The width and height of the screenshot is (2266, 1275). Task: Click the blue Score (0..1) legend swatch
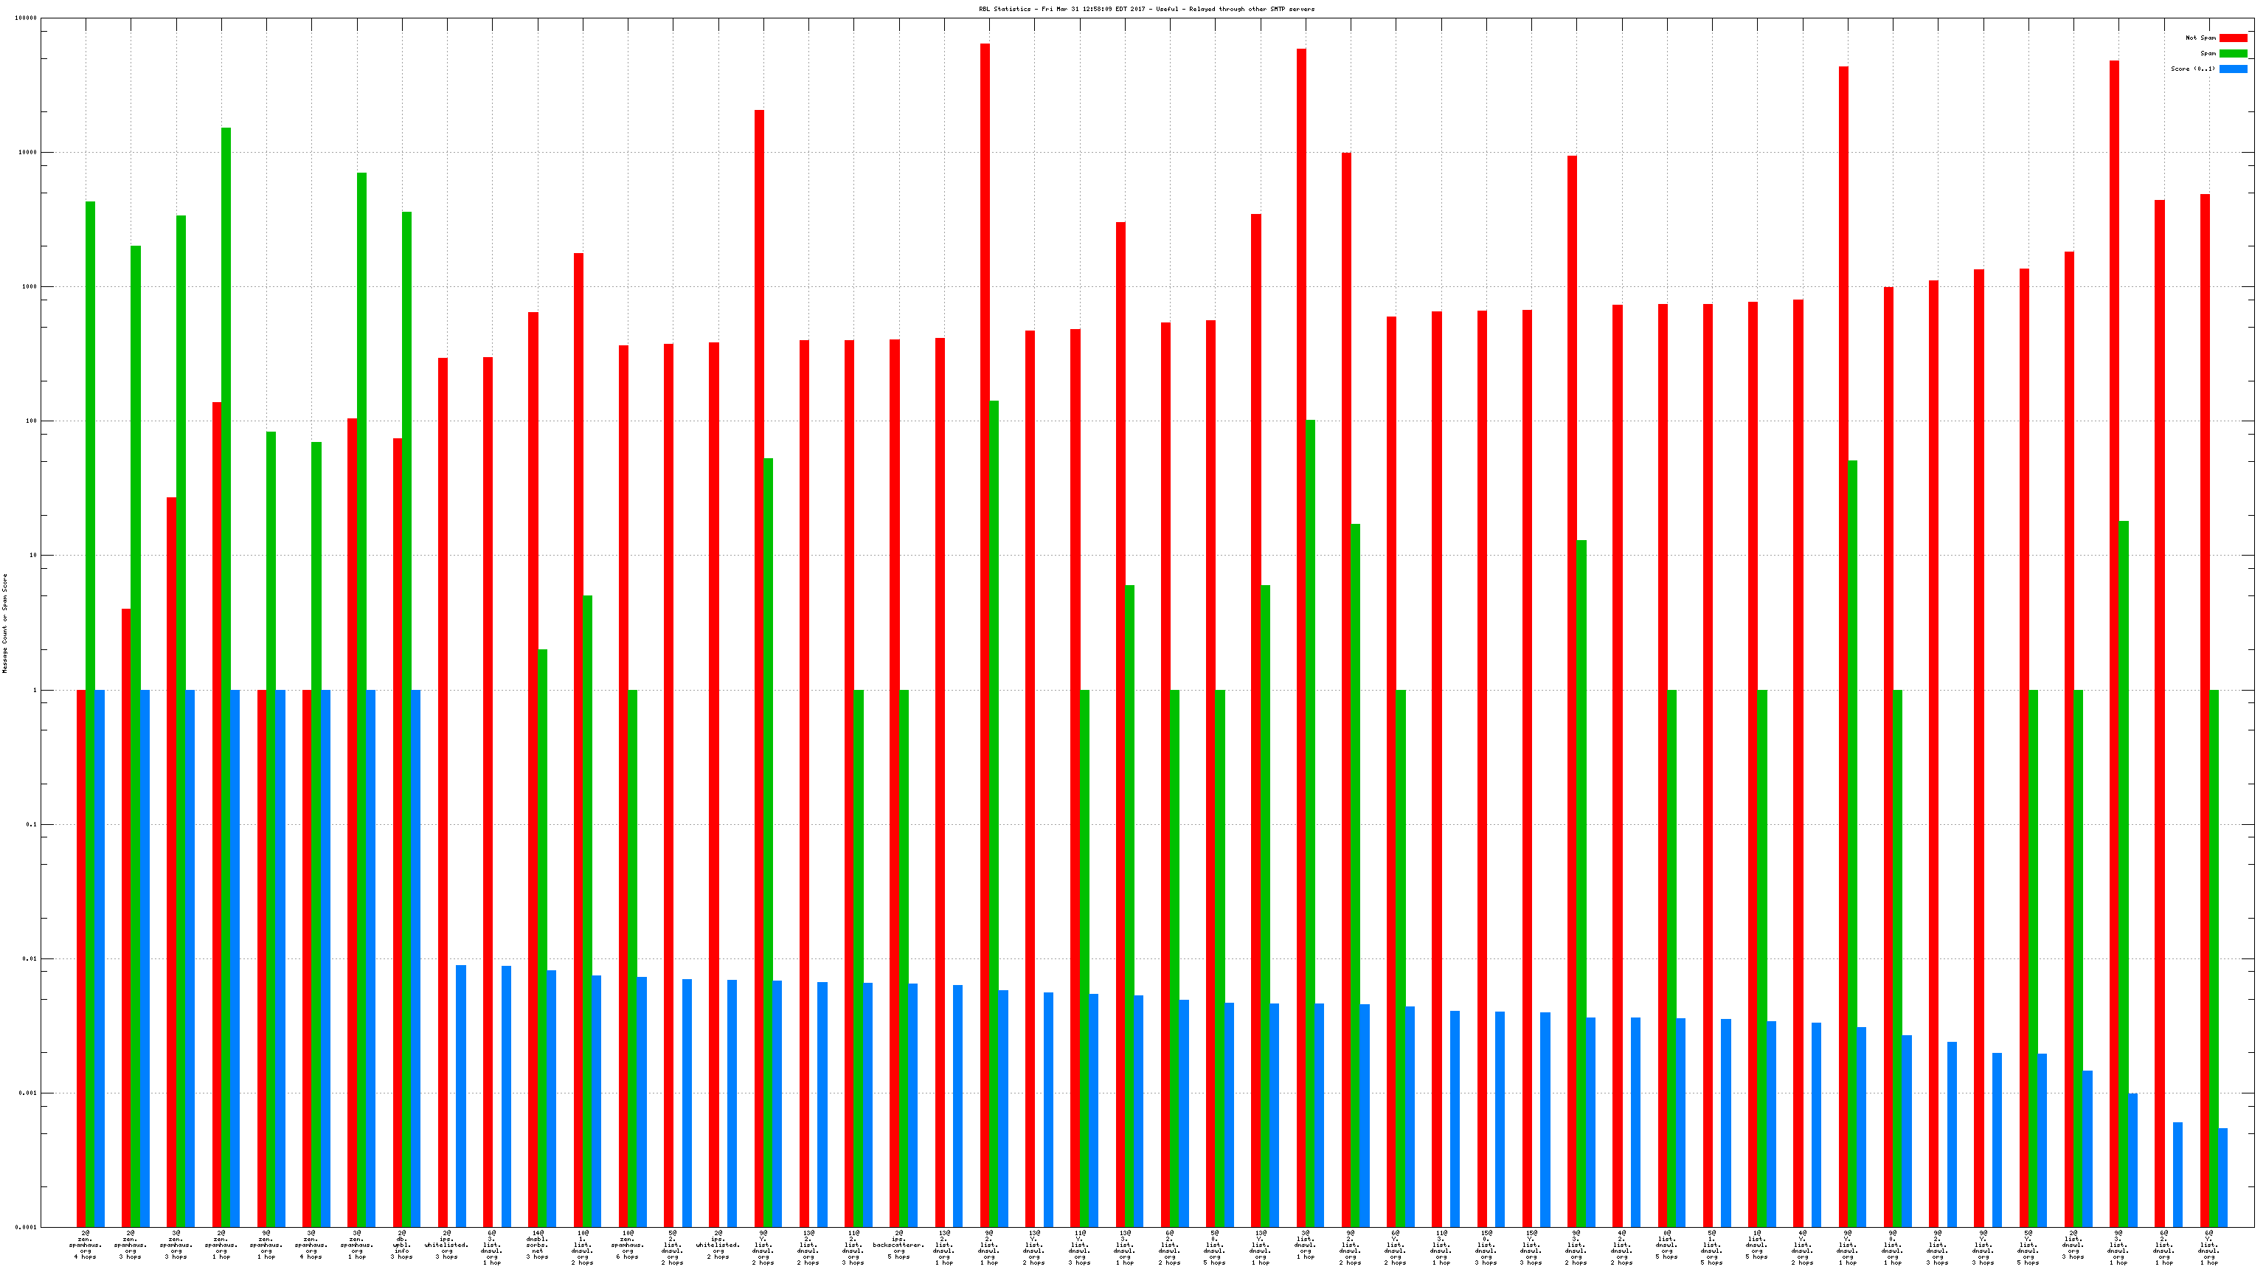[x=2233, y=69]
